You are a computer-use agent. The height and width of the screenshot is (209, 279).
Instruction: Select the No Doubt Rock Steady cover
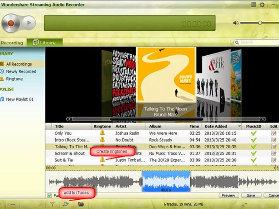124,76
